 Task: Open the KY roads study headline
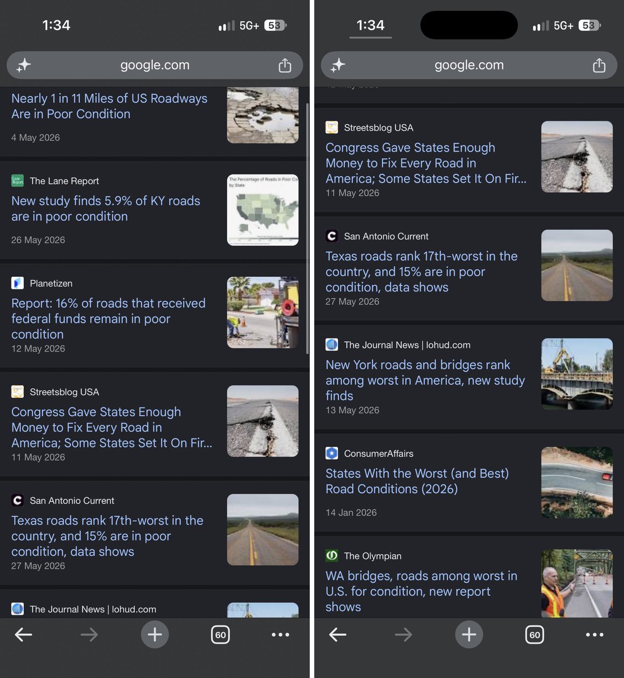(x=106, y=208)
